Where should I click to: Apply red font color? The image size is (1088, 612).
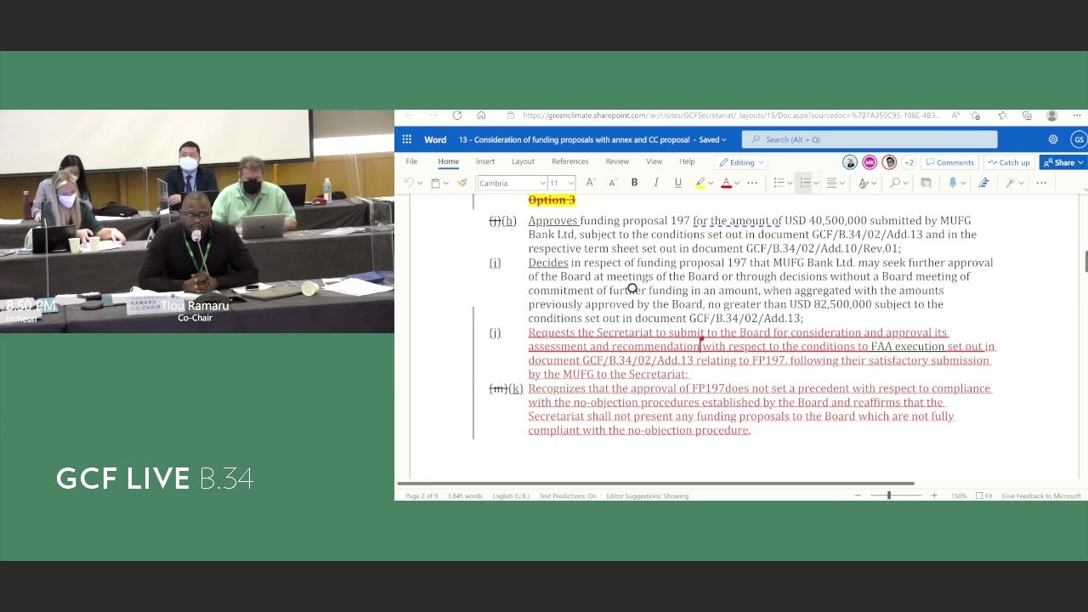726,183
